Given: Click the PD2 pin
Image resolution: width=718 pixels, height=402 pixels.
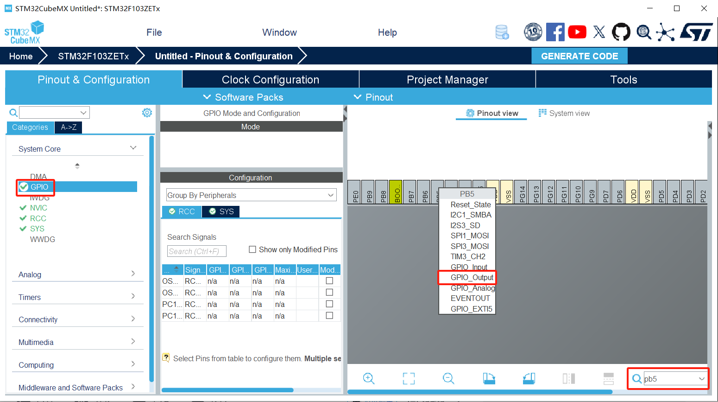Looking at the screenshot, I should click(x=702, y=192).
